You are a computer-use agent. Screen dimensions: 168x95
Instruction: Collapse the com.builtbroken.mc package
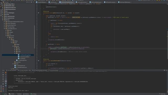click(x=4, y=29)
